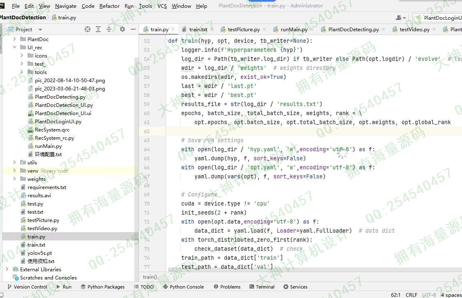Viewport: 462px width, 298px height.
Task: Switch to the runMain.py editor tab
Action: coord(294,30)
